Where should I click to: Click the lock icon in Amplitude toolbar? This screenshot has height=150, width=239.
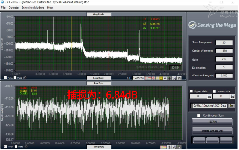coord(165,78)
